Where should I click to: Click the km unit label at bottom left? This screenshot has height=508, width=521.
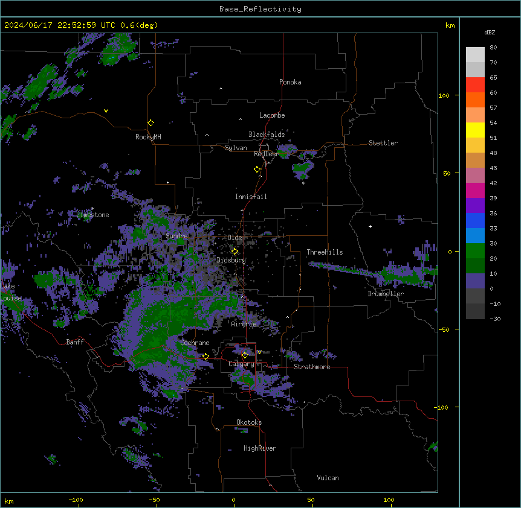click(9, 501)
